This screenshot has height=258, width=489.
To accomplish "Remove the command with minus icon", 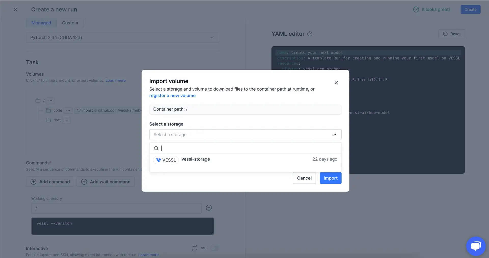I will coord(209,208).
